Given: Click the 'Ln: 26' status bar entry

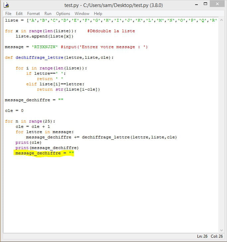Looking at the screenshot, I should coord(202,236).
